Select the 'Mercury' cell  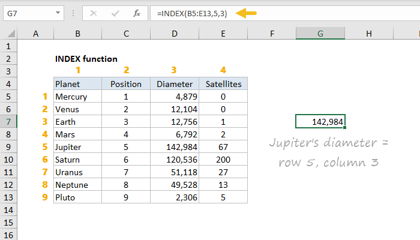pos(77,97)
